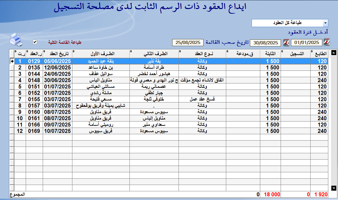Select row 12 contract number 0169
Image resolution: width=338 pixels, height=200 pixels.
coord(34,131)
